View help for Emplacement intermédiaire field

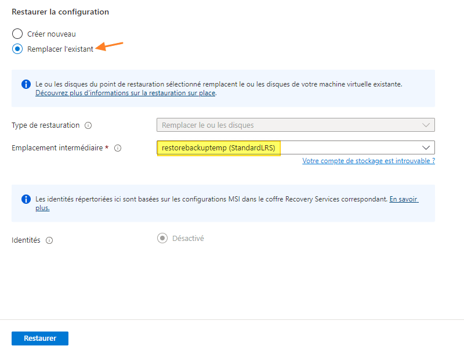pyautogui.click(x=118, y=148)
